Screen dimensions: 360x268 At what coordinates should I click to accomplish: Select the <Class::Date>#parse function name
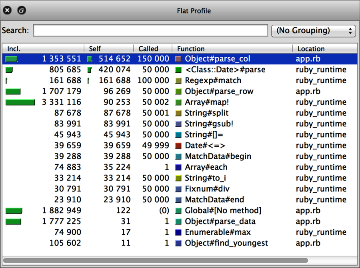225,70
